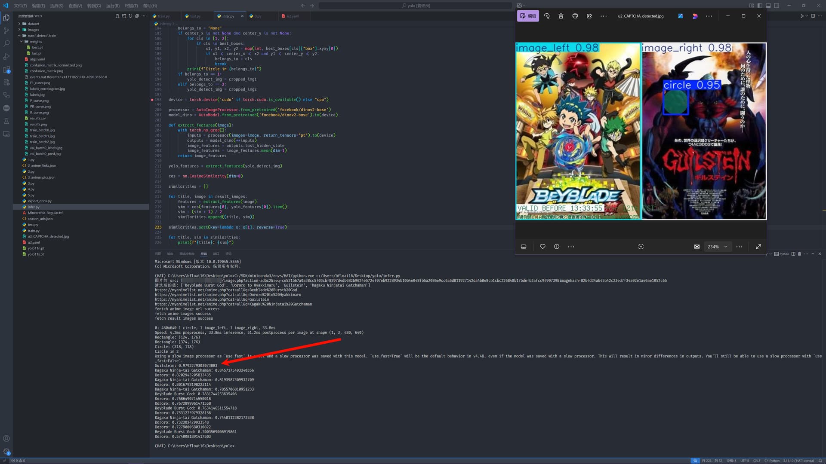Open the 查看(V) menu

[75, 6]
